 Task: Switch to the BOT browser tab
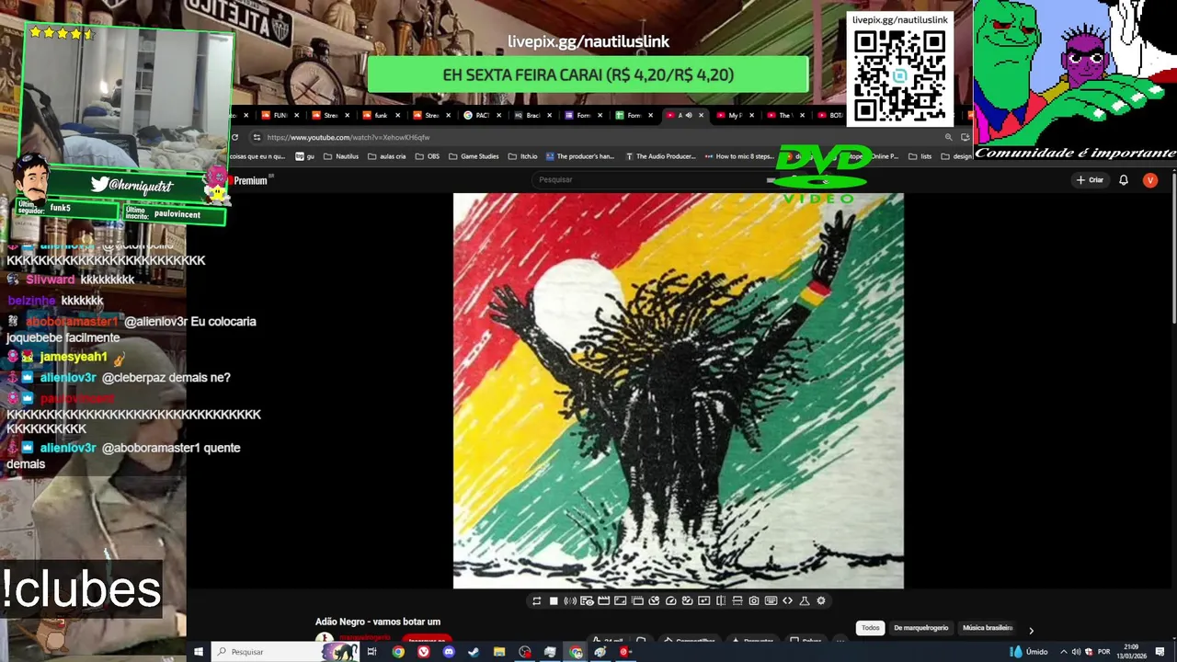[x=830, y=115]
